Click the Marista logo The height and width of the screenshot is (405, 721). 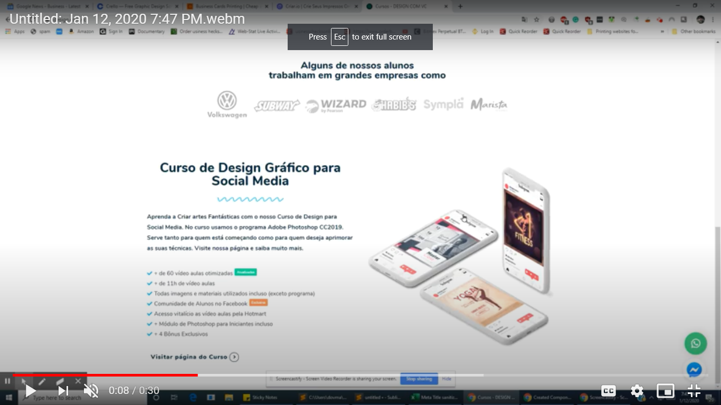[x=489, y=104]
